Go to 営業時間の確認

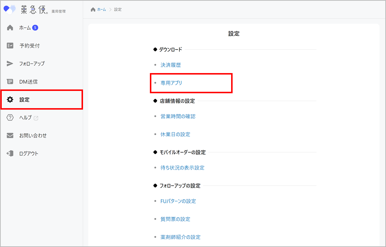tap(178, 116)
